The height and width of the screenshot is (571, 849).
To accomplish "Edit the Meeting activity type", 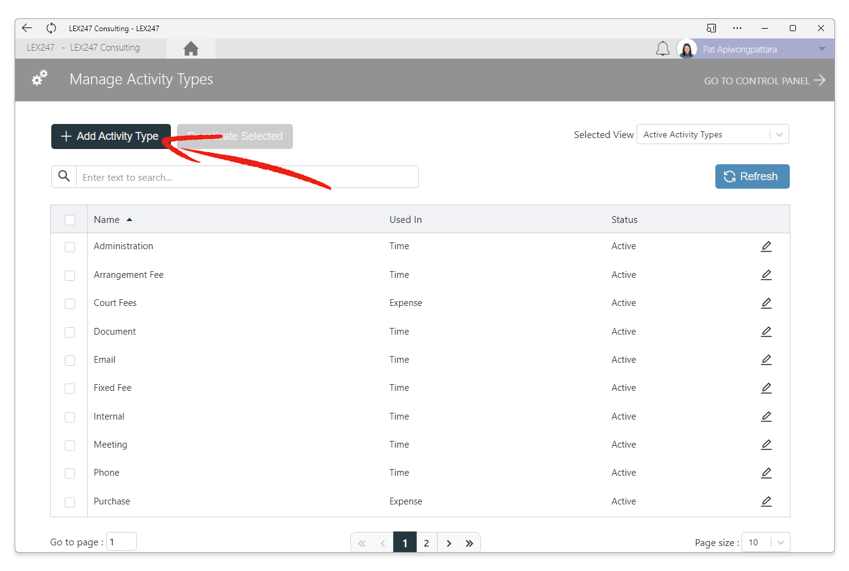I will [766, 445].
